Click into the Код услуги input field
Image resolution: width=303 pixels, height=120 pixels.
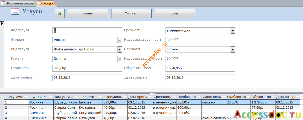click(x=87, y=30)
